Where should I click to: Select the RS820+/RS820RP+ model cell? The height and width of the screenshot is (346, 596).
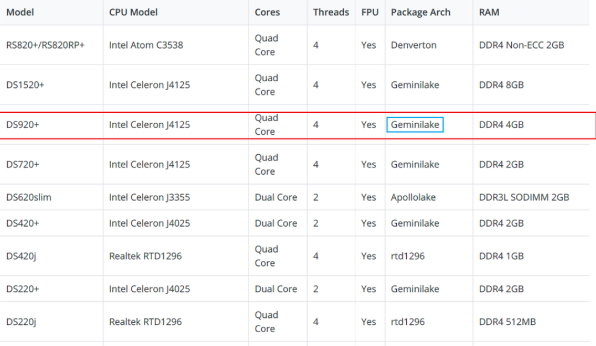[x=45, y=45]
